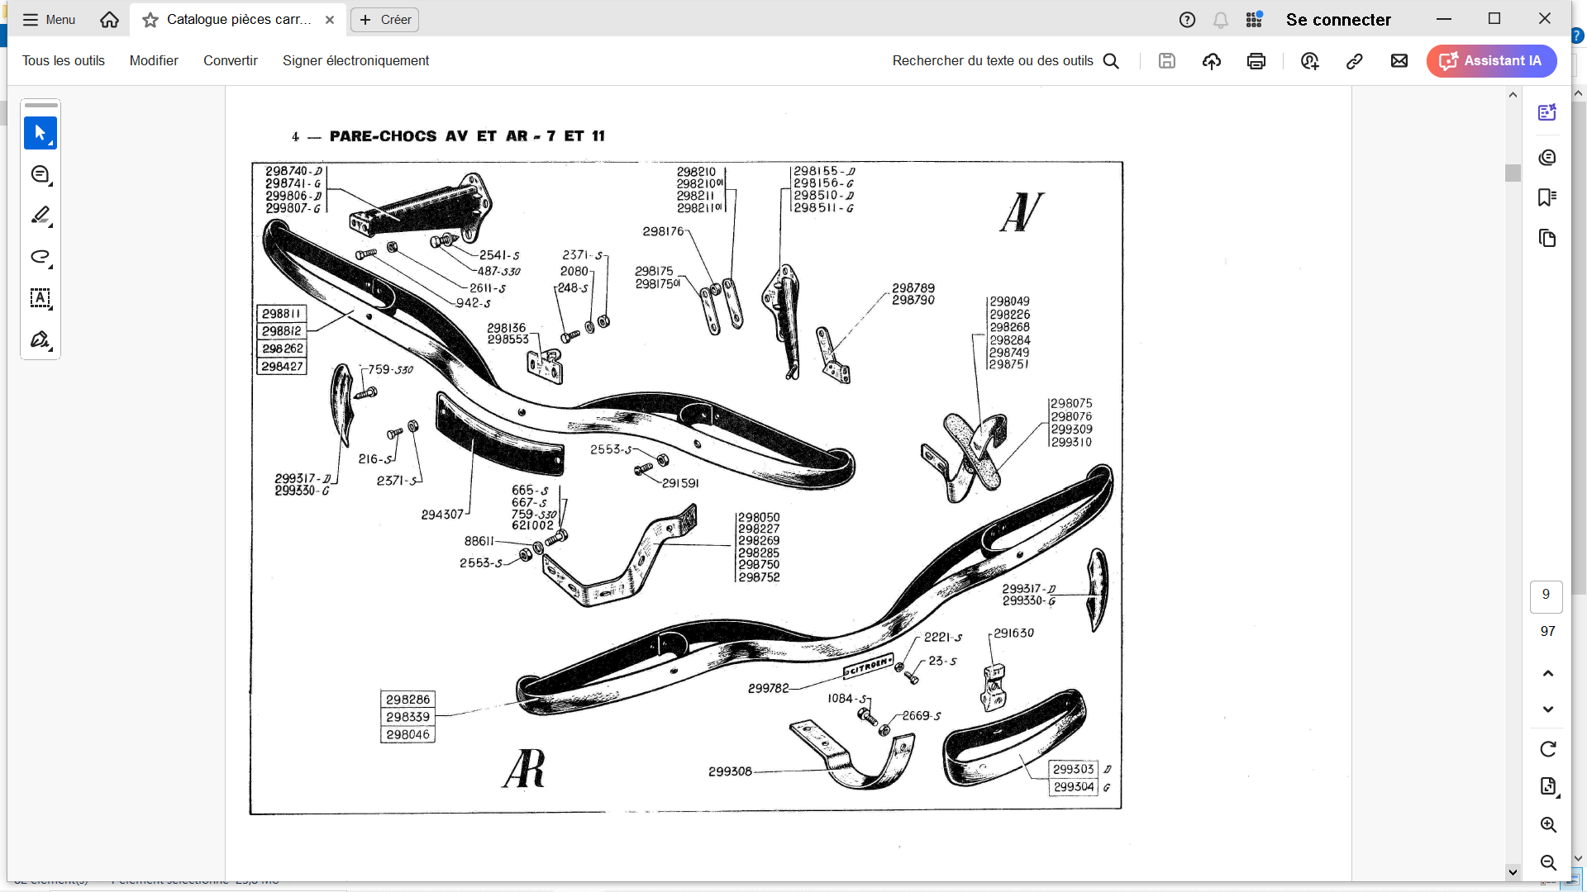1587x892 pixels.
Task: Open the page display options icon
Action: [1548, 787]
